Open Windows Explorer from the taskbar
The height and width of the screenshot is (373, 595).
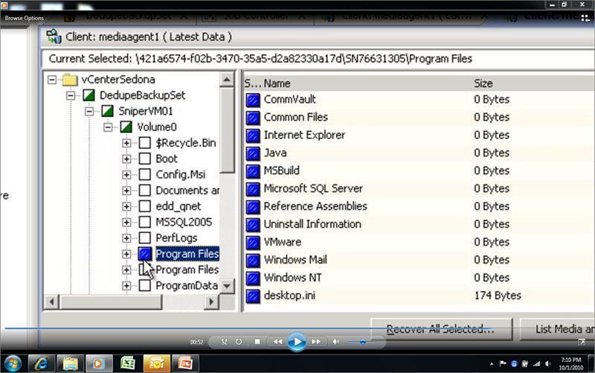(x=70, y=363)
